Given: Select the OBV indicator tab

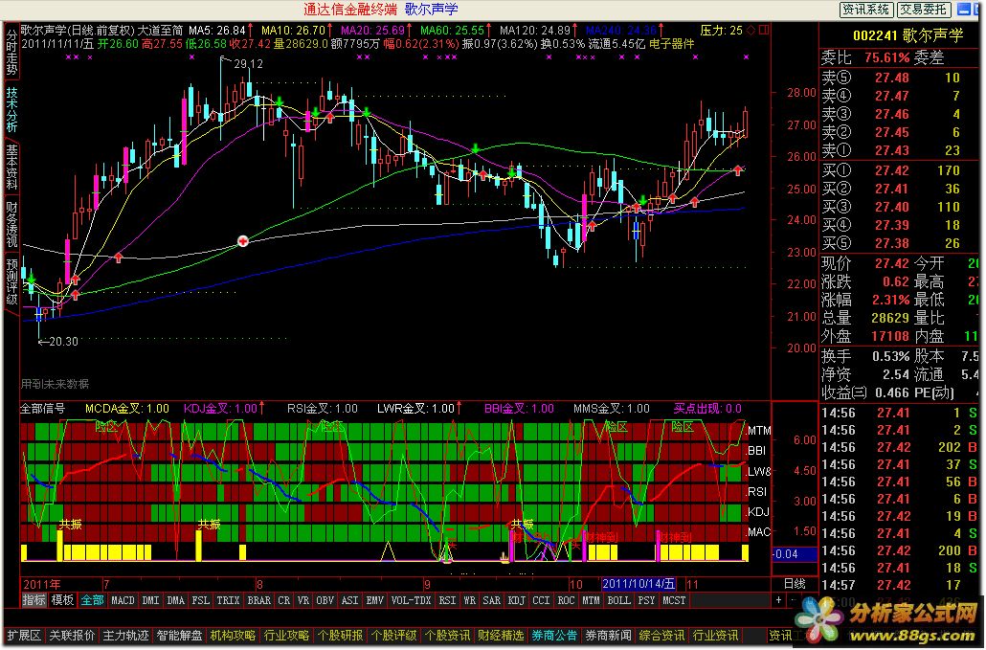Looking at the screenshot, I should (325, 600).
